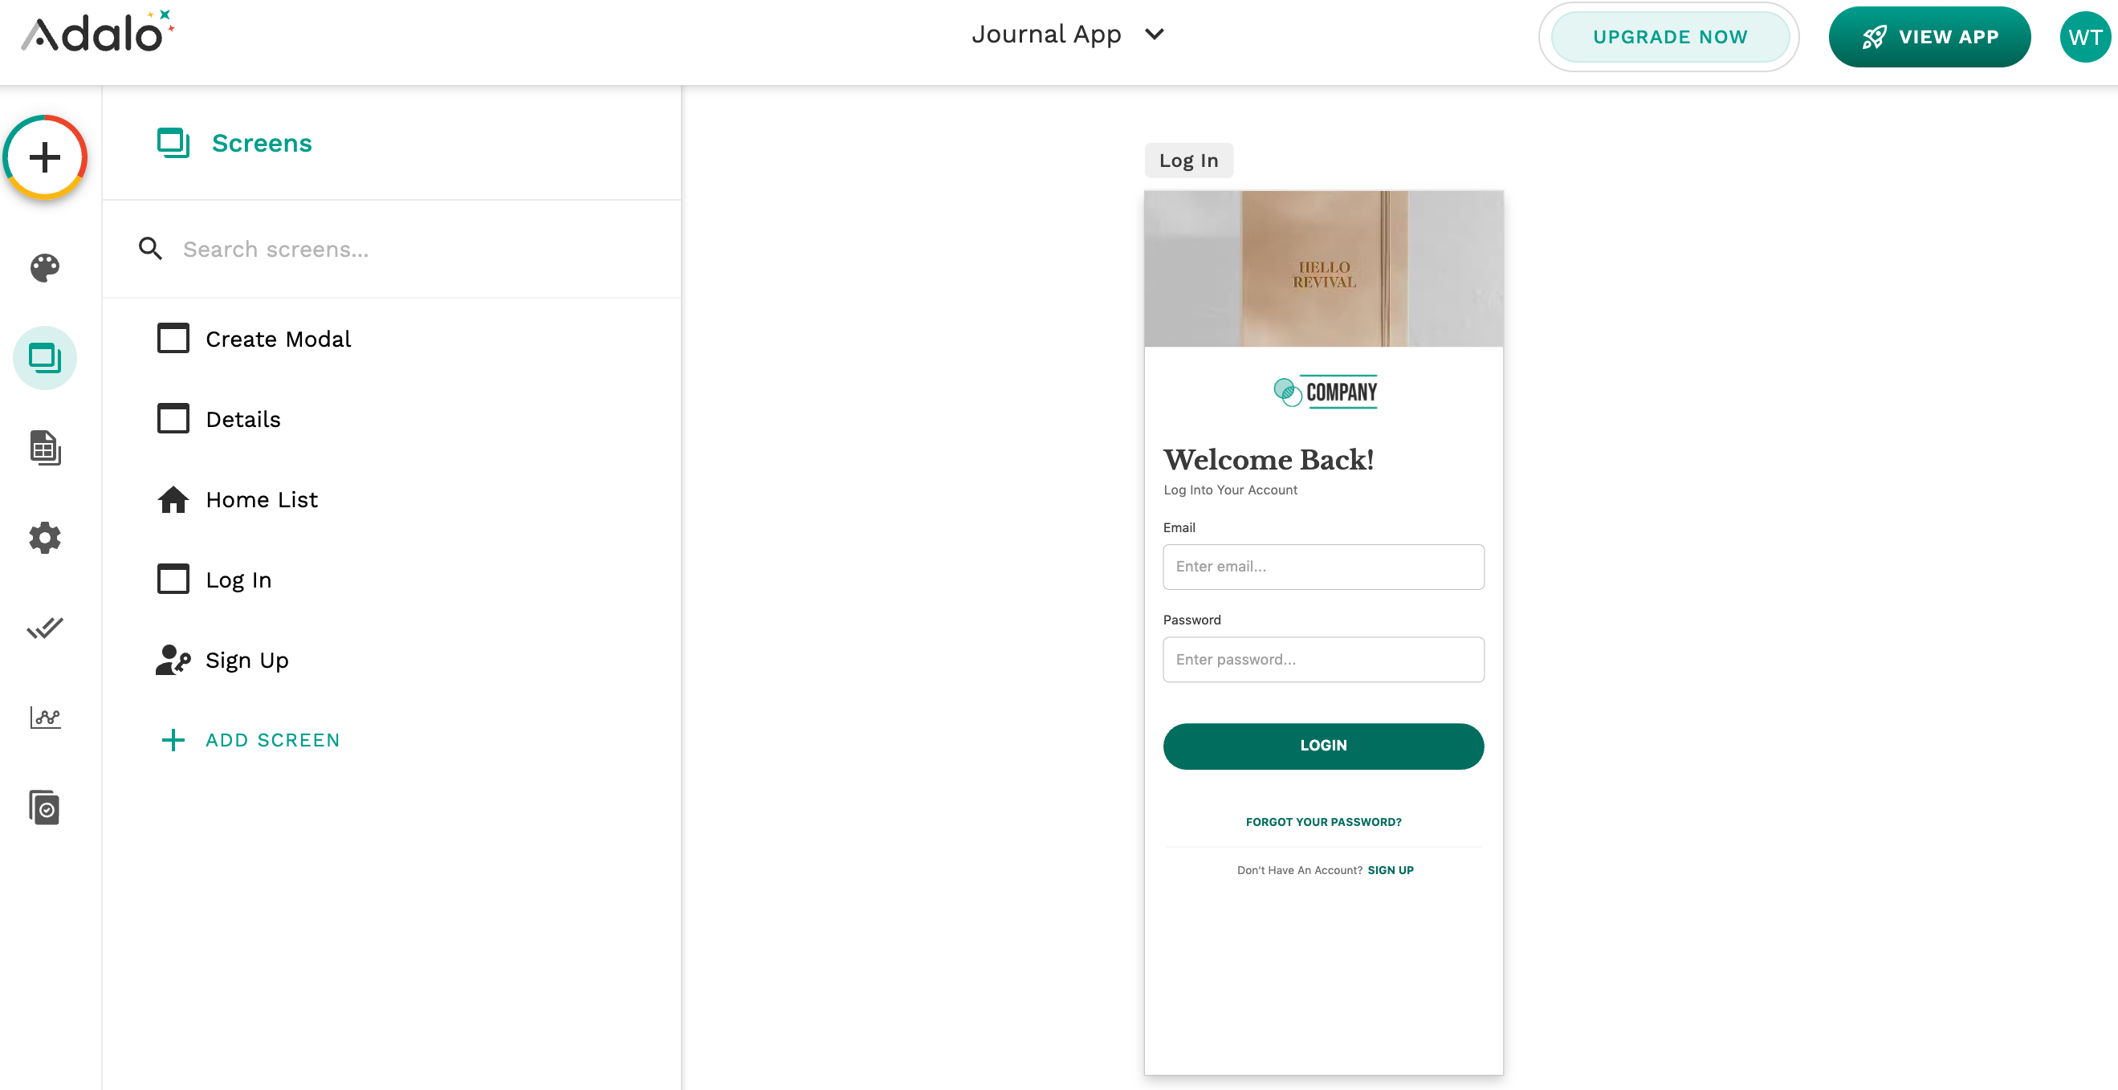
Task: Select the Sign Up screen item
Action: (x=246, y=660)
